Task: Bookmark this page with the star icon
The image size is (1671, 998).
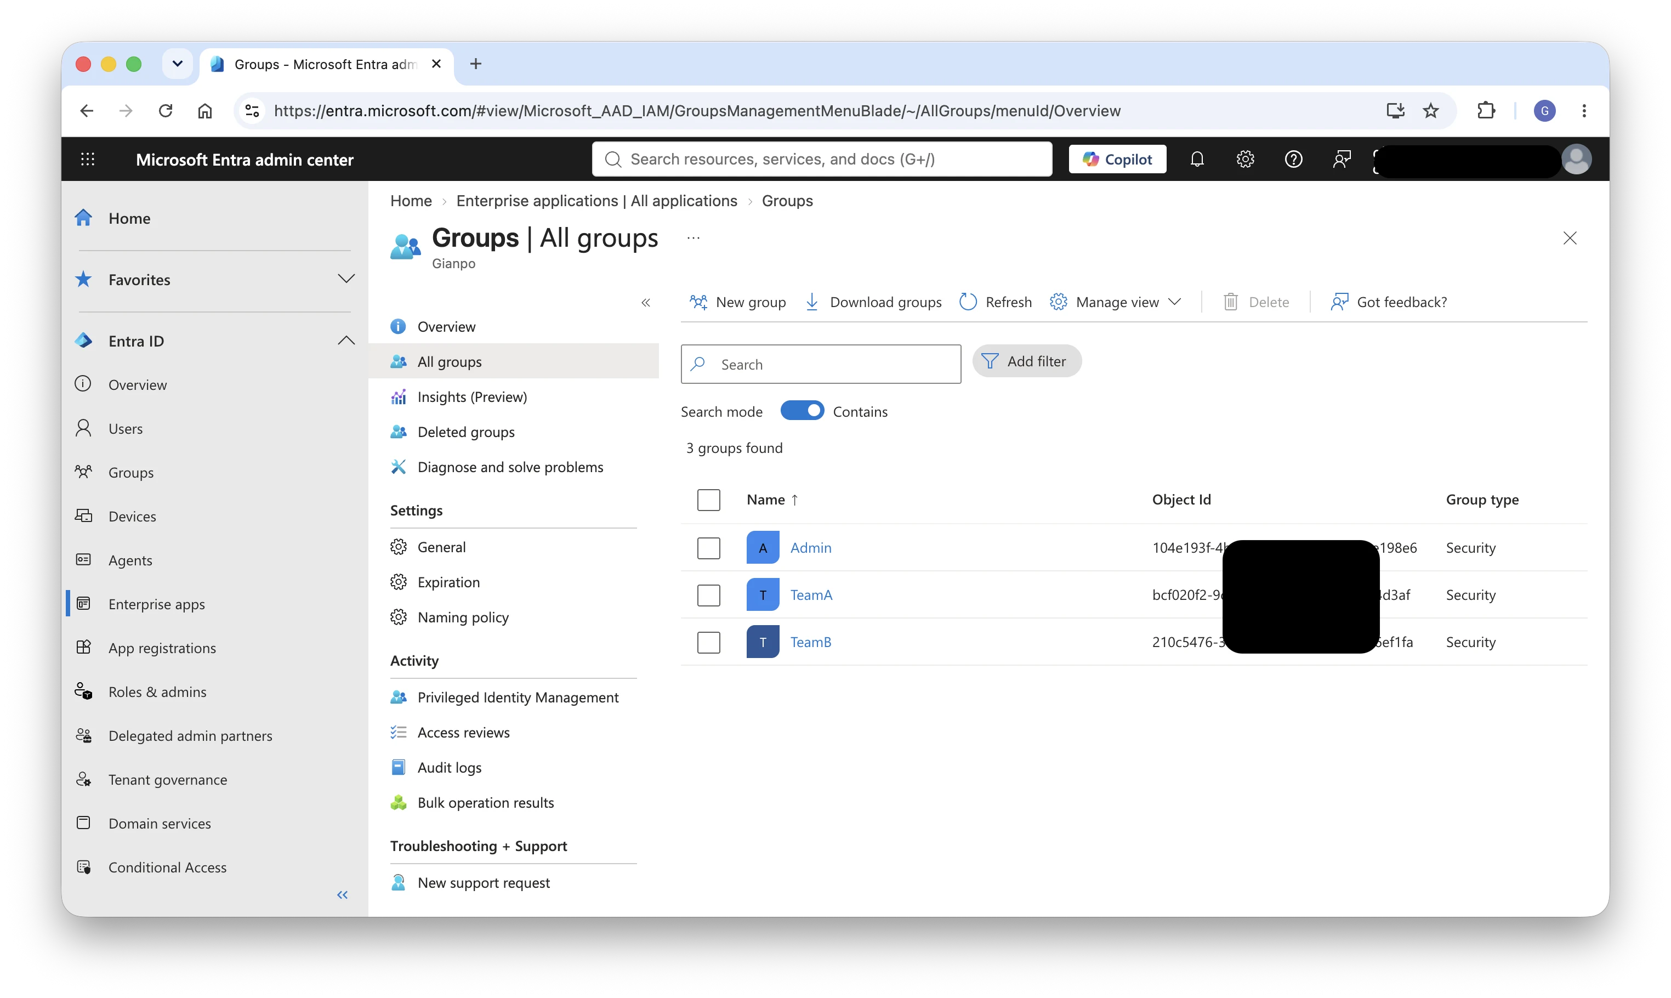Action: point(1430,110)
